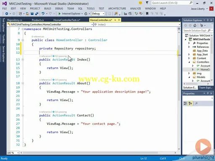This screenshot has width=215, height=161.
Task: Click in the Quick Launch search field
Action: pos(170,3)
